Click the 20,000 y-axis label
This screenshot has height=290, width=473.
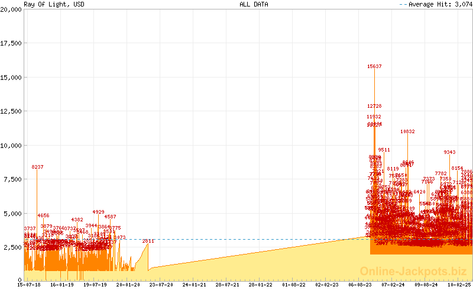[11, 9]
